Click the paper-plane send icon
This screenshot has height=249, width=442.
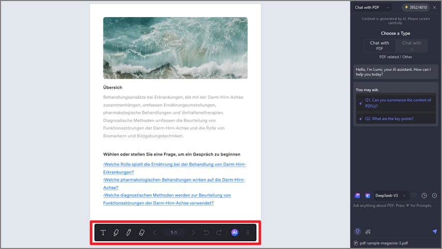click(434, 231)
